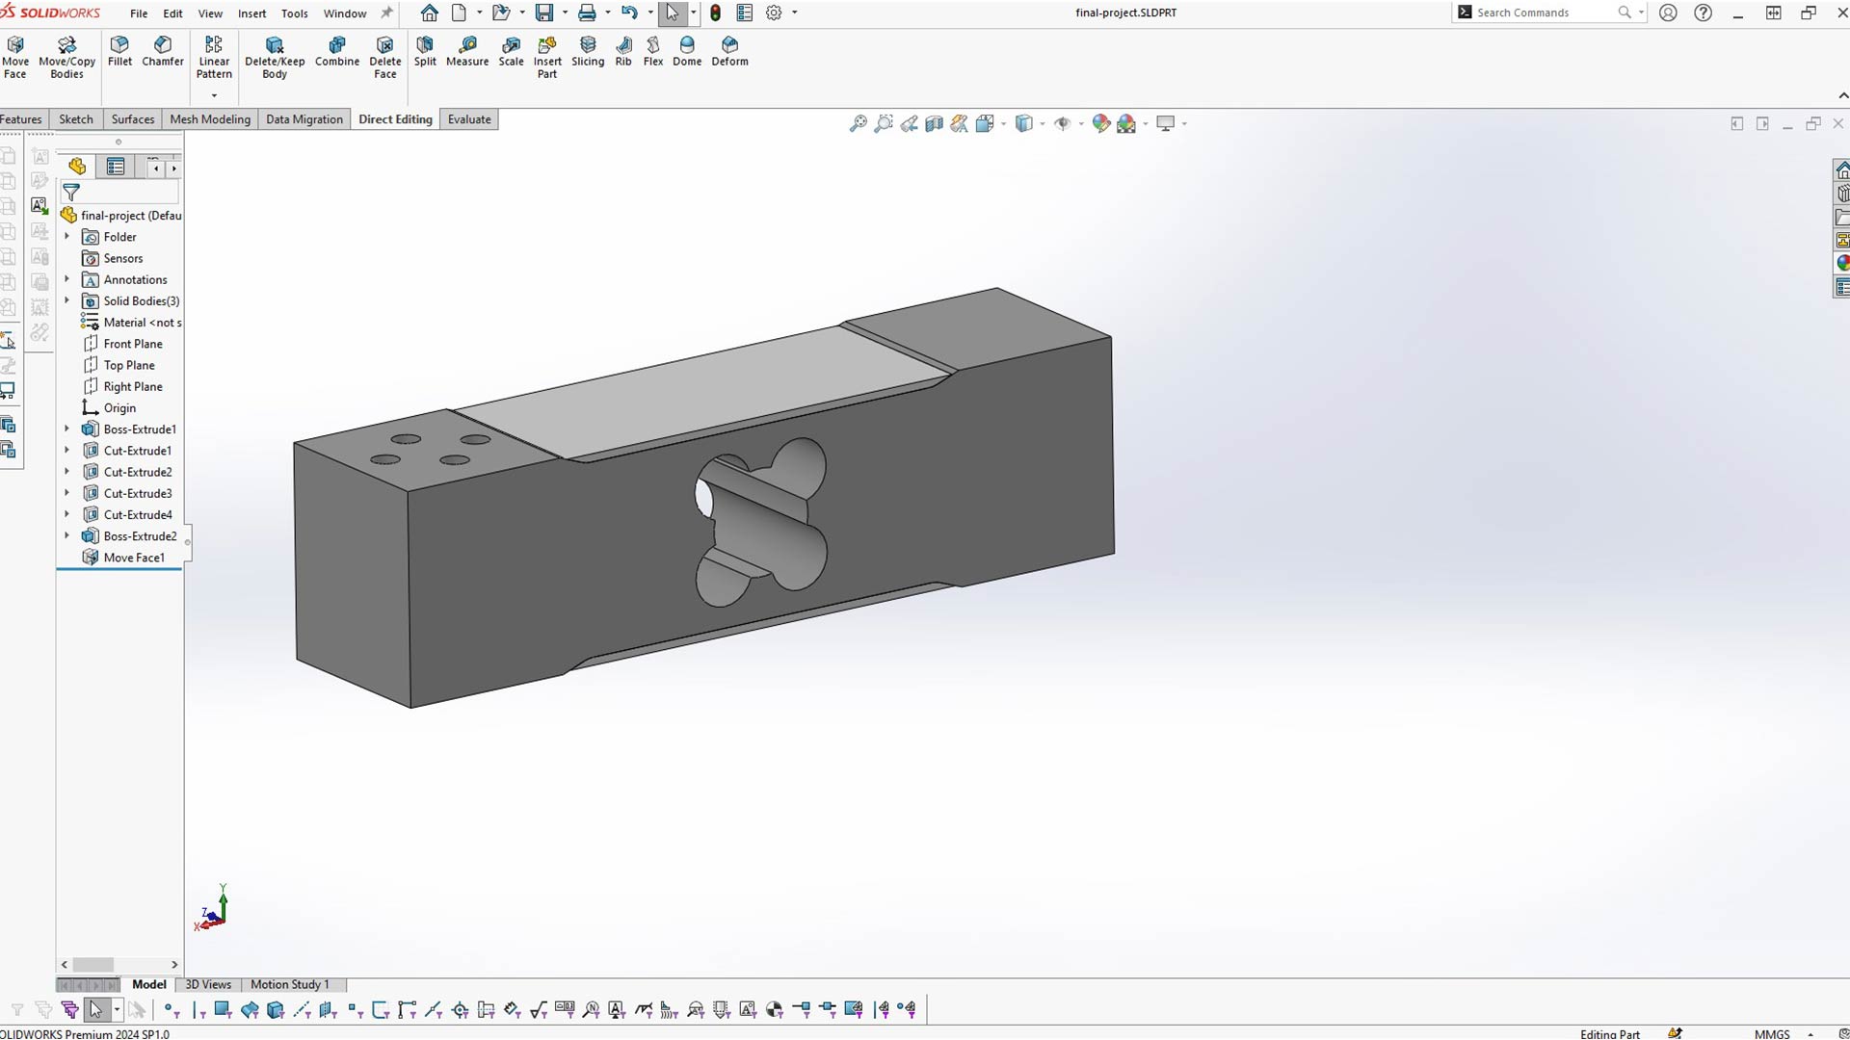Open the Appearances color wheel pane
Viewport: 1850px width, 1040px height.
[1842, 262]
